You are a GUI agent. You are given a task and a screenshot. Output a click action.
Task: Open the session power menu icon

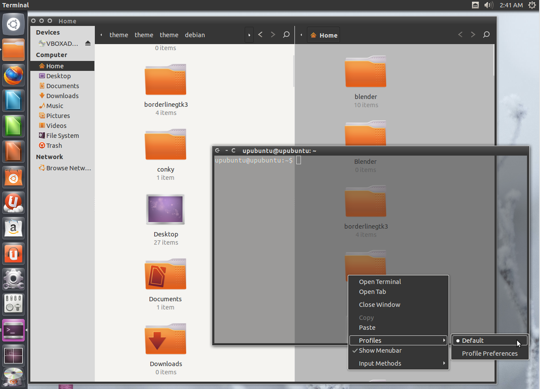[x=532, y=5]
